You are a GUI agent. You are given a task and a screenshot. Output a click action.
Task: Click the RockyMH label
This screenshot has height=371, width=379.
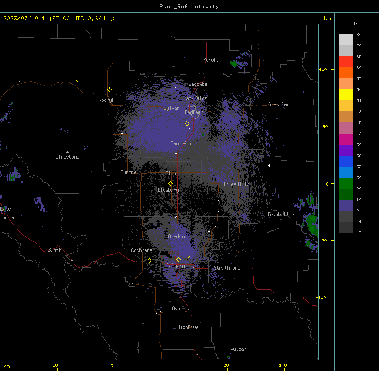(108, 100)
